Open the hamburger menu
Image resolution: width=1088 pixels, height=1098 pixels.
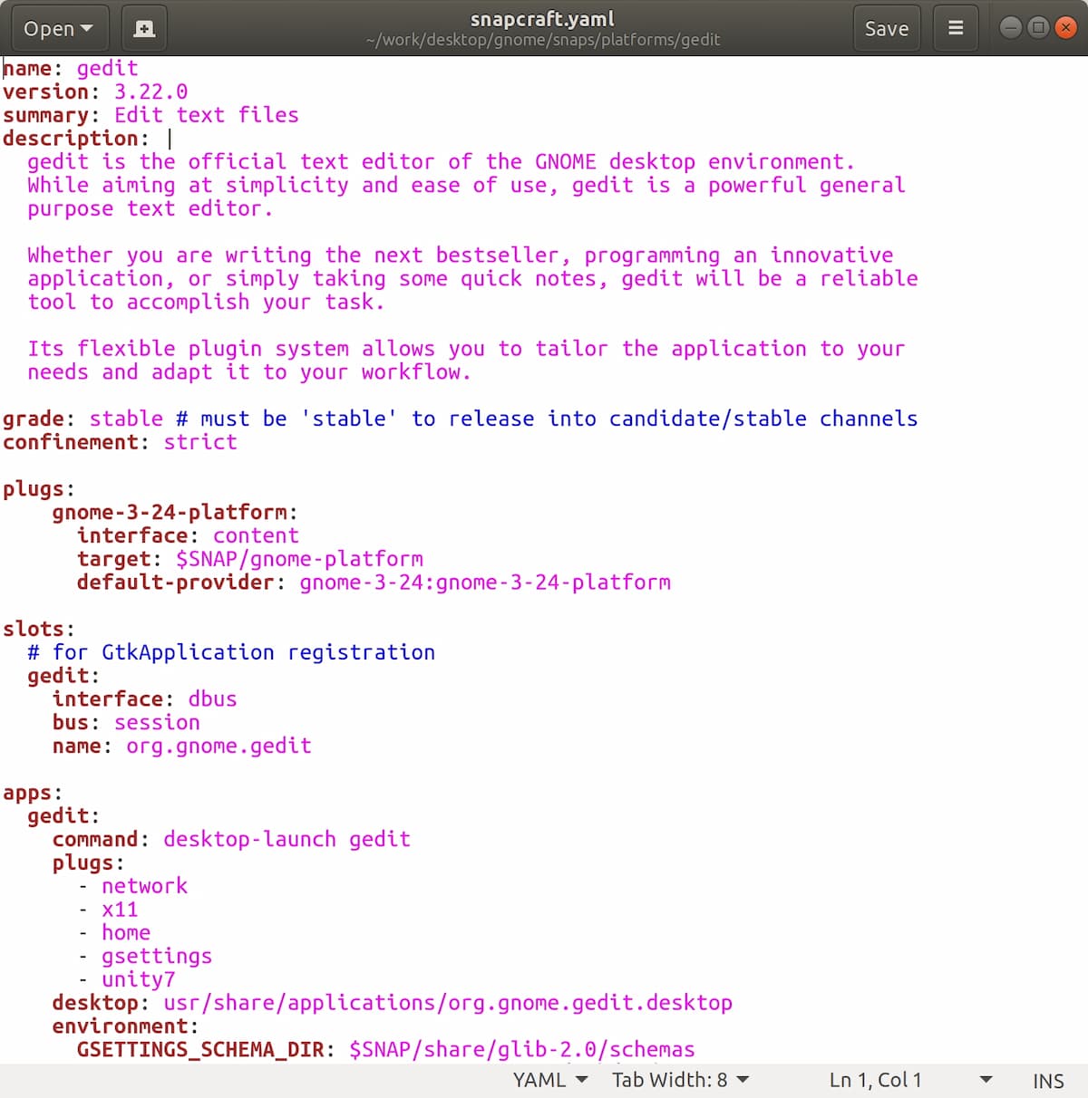[956, 28]
